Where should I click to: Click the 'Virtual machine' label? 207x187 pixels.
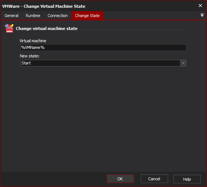(x=33, y=41)
